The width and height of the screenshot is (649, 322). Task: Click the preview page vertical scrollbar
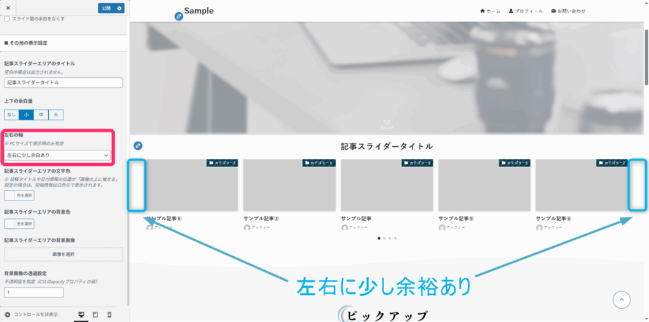click(x=646, y=58)
